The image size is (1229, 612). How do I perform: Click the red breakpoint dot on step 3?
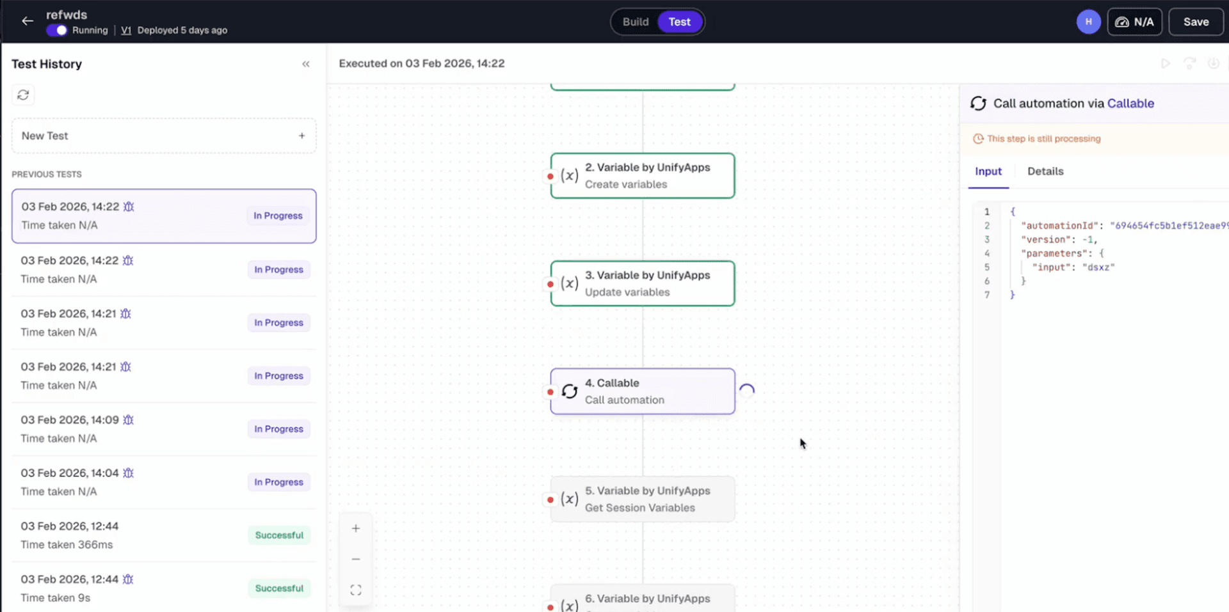550,284
